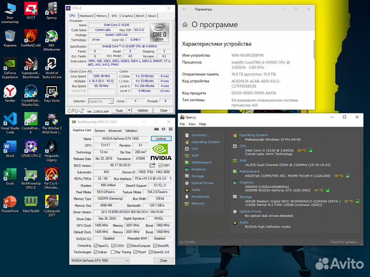Click Validate button in CPU-Z
Viewport: 370px width, 277px height.
pos(143,110)
